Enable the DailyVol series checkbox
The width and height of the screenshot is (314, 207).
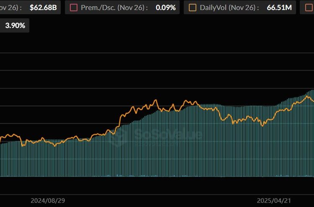tap(193, 8)
